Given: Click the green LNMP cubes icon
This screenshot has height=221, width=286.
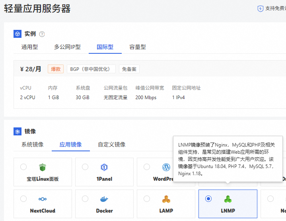Looking at the screenshot, I should [228, 199].
